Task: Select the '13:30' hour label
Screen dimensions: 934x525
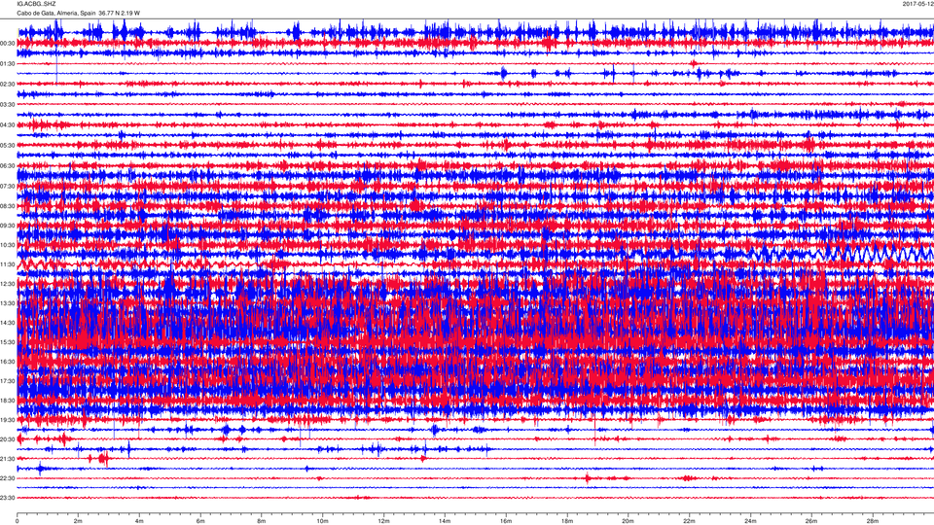Action: pyautogui.click(x=8, y=303)
